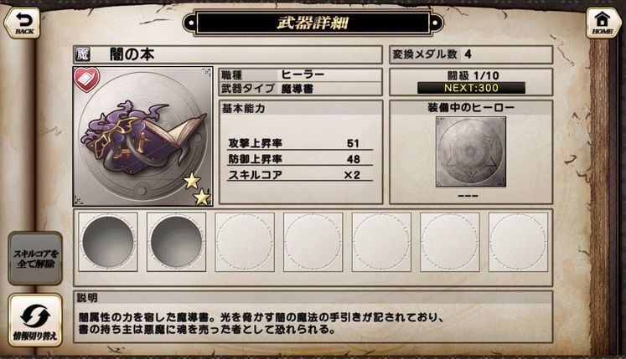626x359 pixels.
Task: Click the NEXT:300 experience bar
Action: point(471,88)
